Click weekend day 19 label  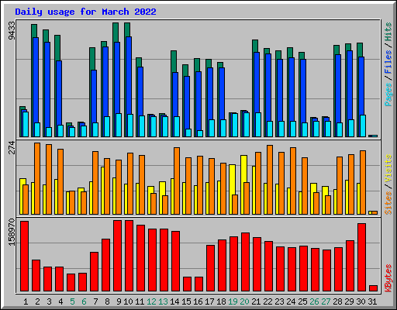pyautogui.click(x=233, y=301)
